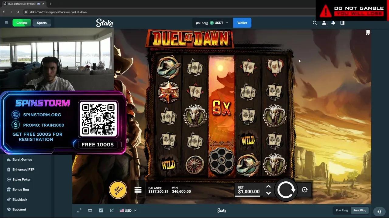Open the hamburger sidebar menu
Viewport: 389px width, 218px height.
point(6,23)
